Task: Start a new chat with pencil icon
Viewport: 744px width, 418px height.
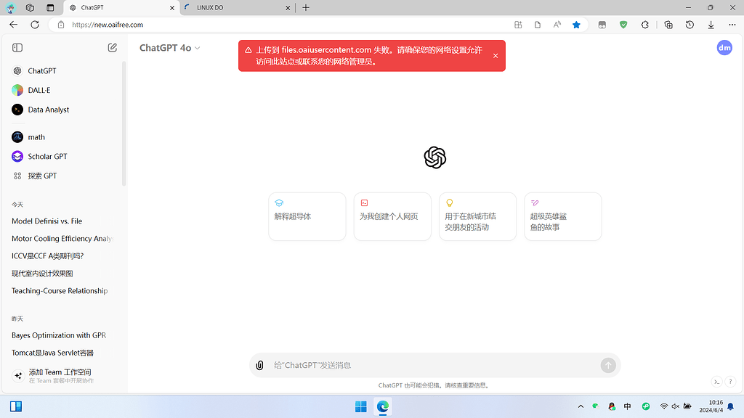Action: pyautogui.click(x=113, y=47)
